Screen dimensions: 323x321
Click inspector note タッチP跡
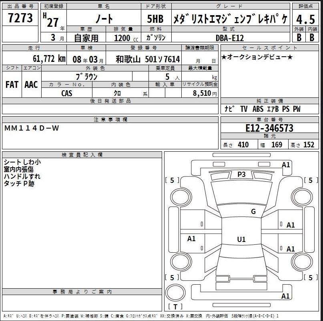tap(19, 184)
